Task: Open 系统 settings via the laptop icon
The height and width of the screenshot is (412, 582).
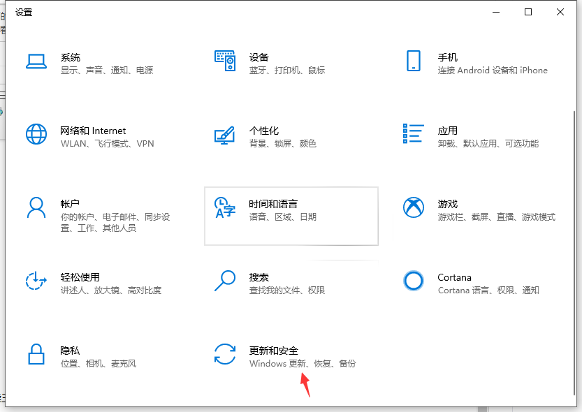Action: pyautogui.click(x=36, y=61)
